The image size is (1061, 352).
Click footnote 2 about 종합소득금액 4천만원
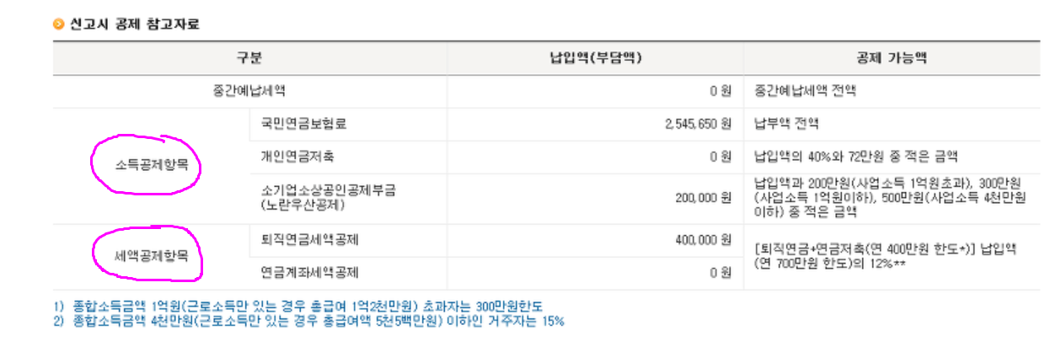(308, 322)
